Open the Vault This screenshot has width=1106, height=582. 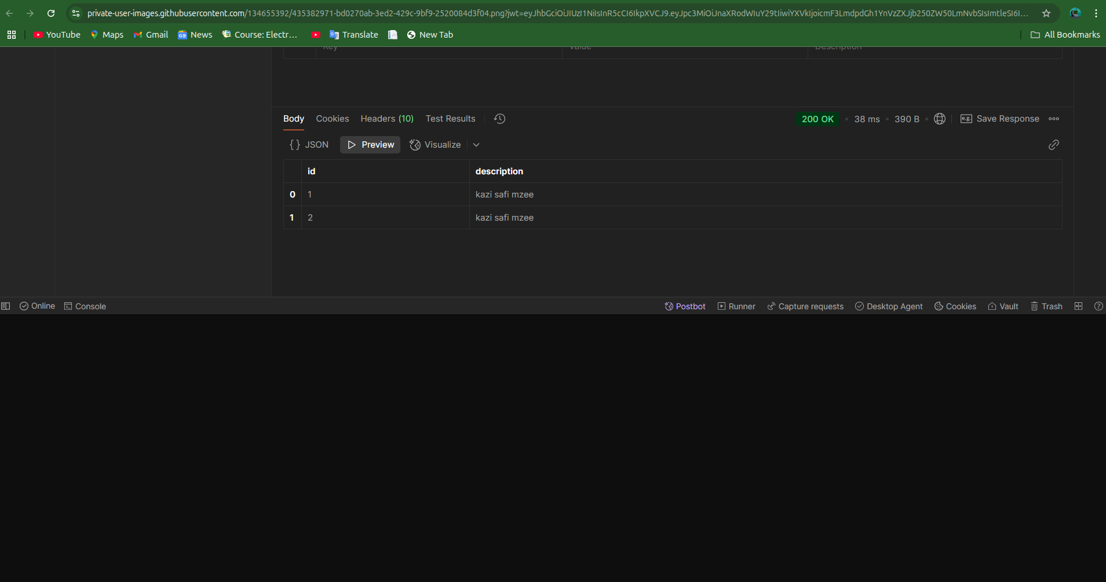1003,306
